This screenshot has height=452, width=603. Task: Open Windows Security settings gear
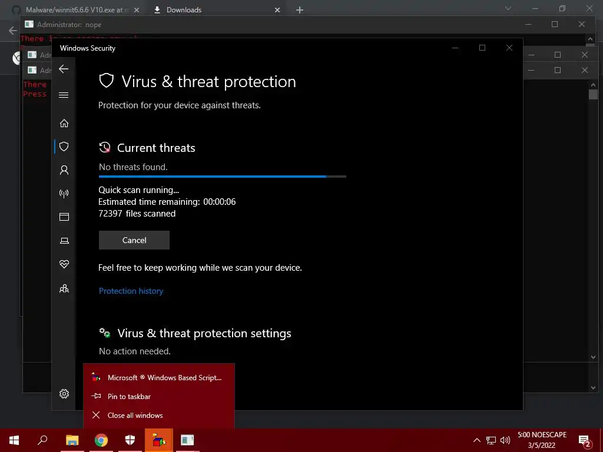(64, 394)
